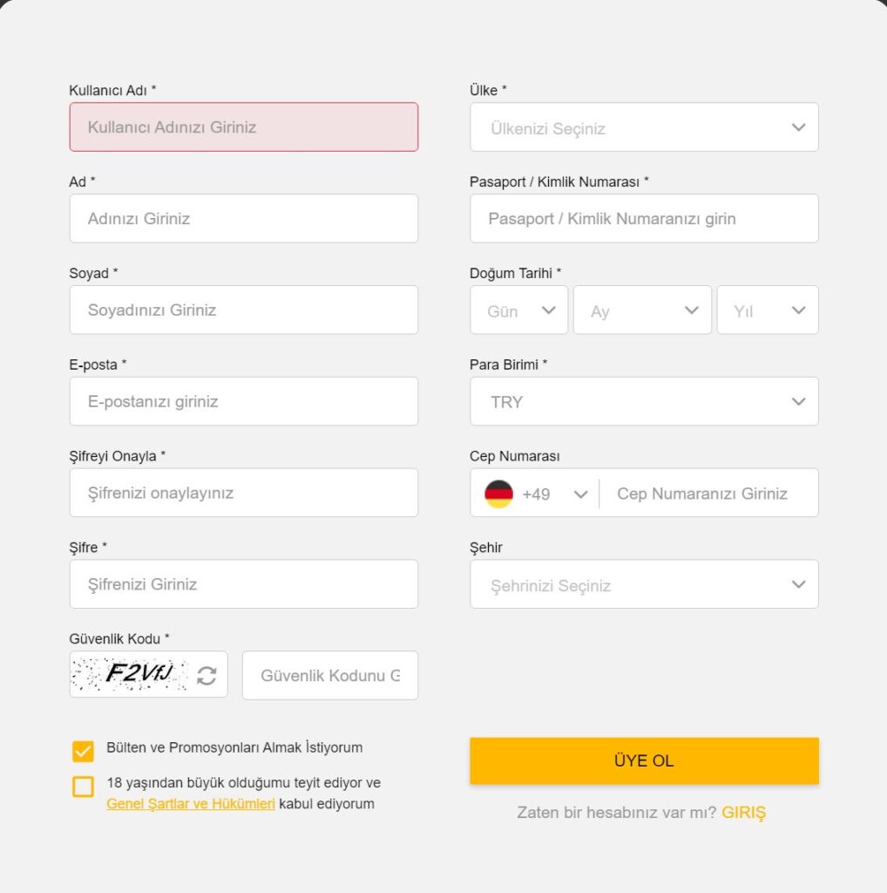This screenshot has width=887, height=893.
Task: Open the +49 phone country code selector
Action: [554, 494]
